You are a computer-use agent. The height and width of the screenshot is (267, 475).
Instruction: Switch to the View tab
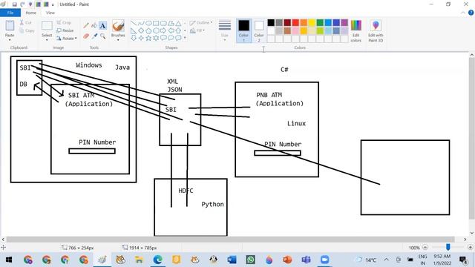(50, 13)
